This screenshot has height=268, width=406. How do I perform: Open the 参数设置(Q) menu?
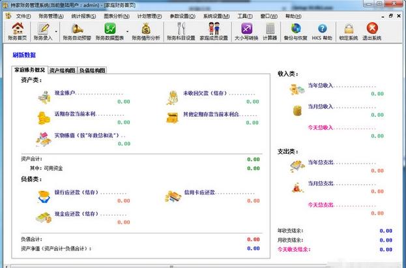point(182,15)
